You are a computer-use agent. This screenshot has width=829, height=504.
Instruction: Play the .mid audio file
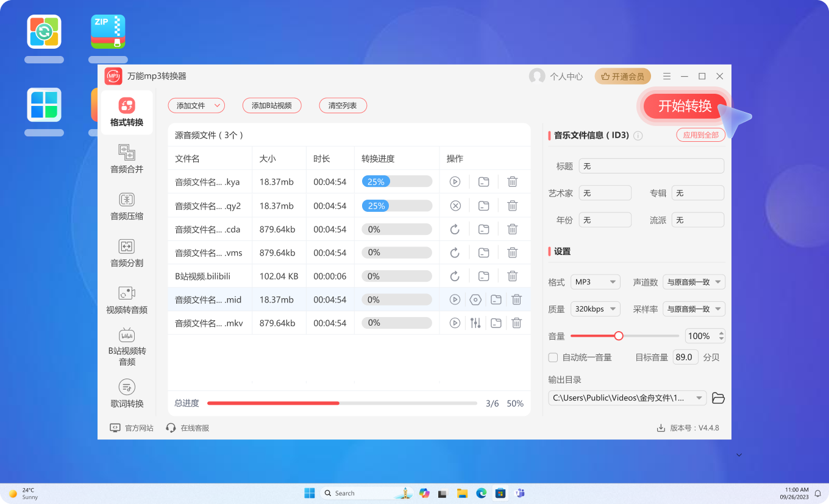[x=455, y=299]
